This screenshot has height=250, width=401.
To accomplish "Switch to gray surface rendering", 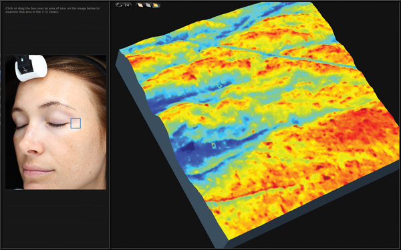I will [x=148, y=5].
